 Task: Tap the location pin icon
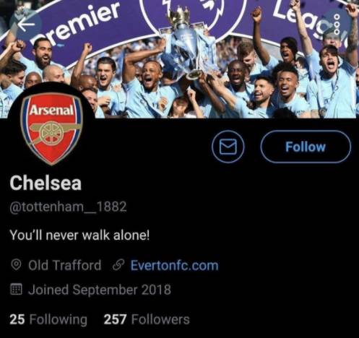(x=16, y=265)
